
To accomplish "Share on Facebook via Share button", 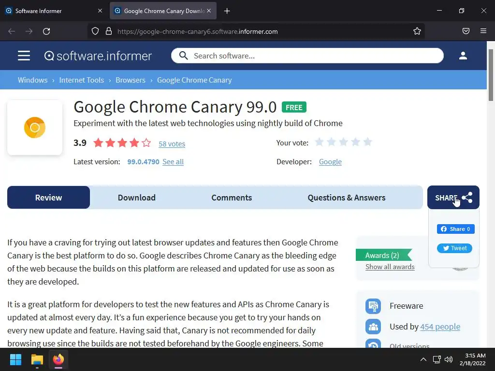I will click(x=455, y=229).
